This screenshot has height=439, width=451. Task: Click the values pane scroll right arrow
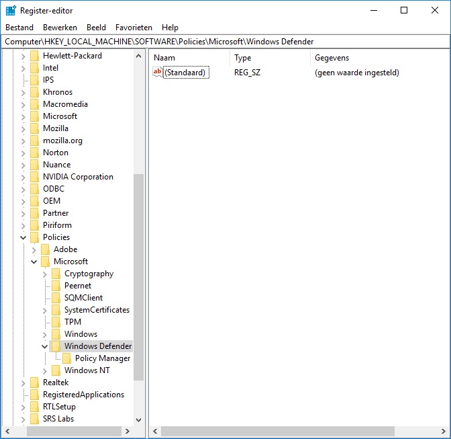tap(443, 431)
